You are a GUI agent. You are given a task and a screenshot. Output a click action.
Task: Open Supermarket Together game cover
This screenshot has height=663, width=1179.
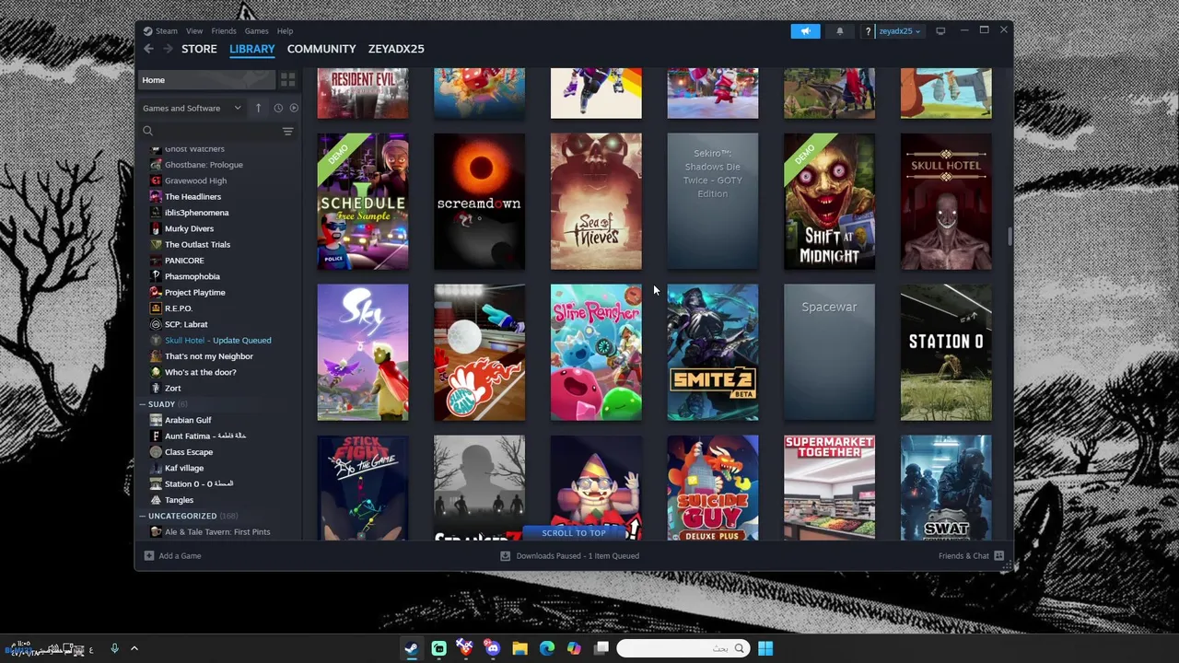829,488
